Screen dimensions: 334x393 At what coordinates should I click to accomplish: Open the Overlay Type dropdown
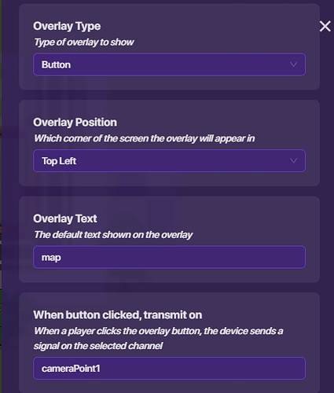(x=169, y=64)
